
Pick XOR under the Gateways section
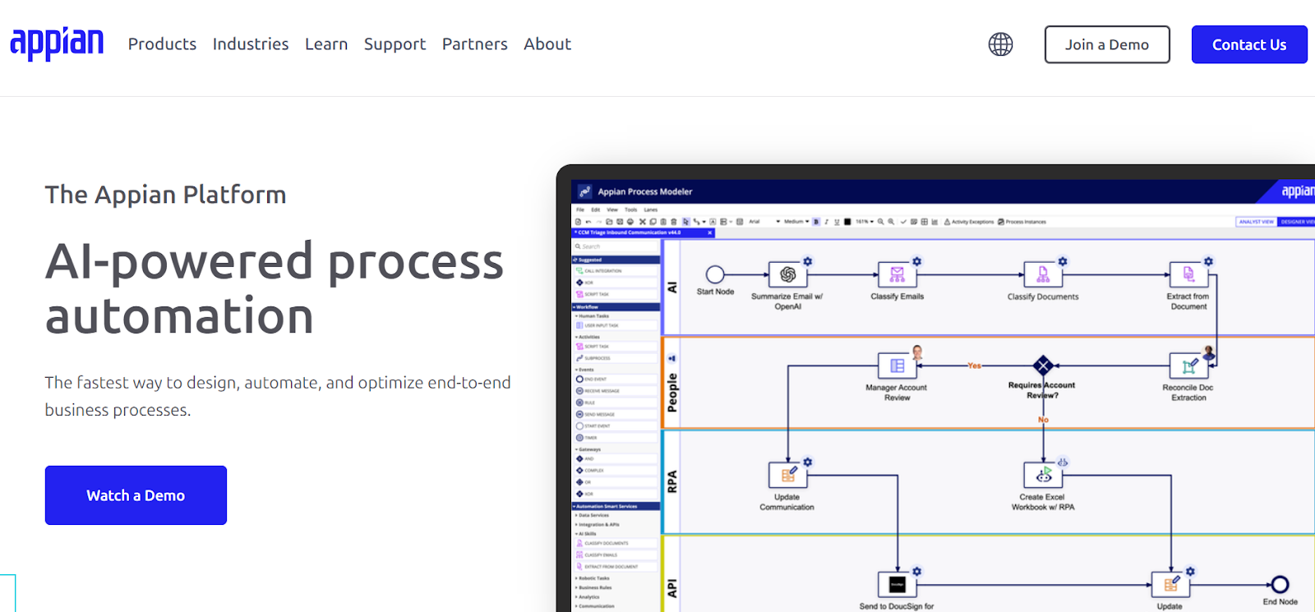pos(617,494)
